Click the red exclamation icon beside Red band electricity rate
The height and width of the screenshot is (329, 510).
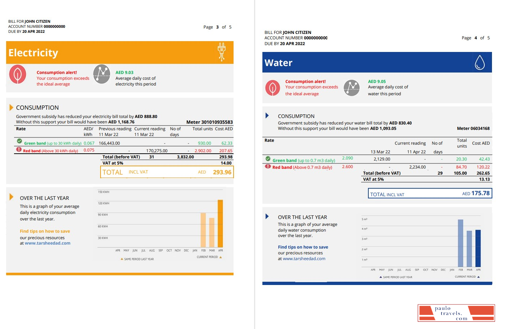point(19,149)
